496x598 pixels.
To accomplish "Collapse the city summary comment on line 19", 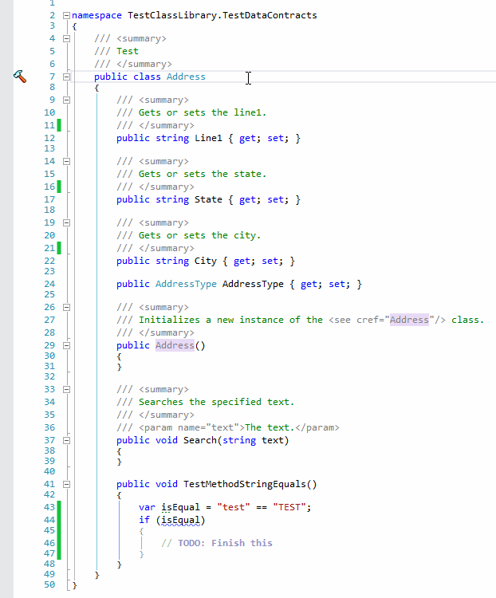I will point(66,222).
